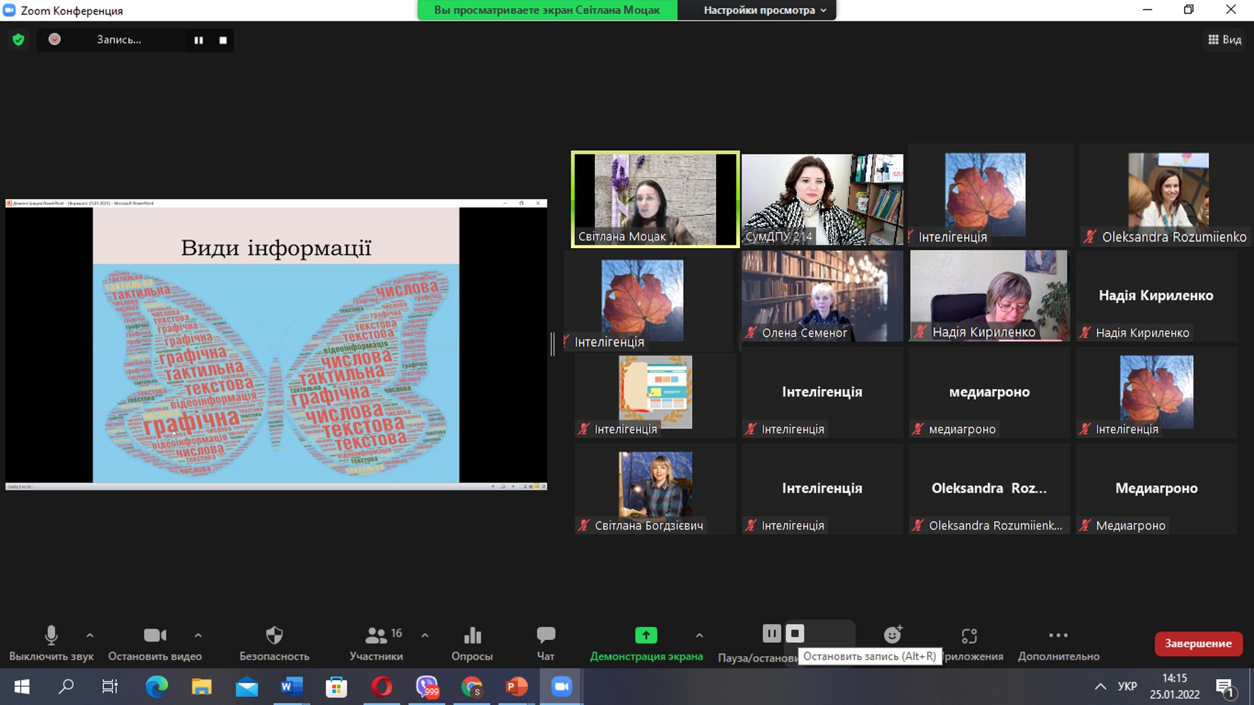
Task: Open the Polls icon
Action: tap(472, 635)
